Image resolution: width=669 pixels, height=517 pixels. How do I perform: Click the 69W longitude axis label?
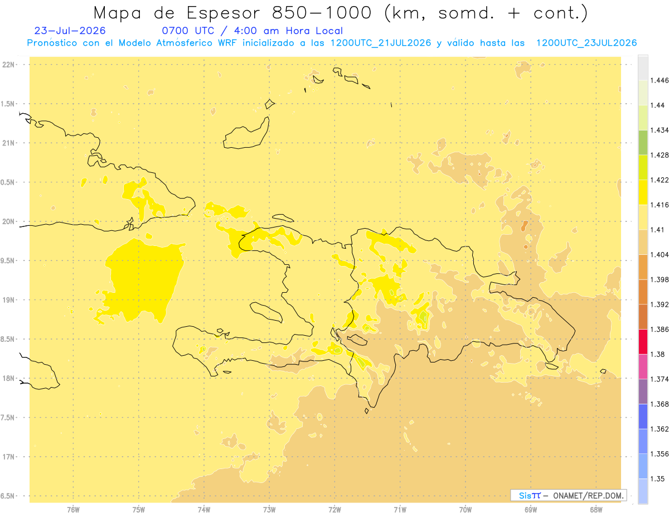pyautogui.click(x=531, y=510)
